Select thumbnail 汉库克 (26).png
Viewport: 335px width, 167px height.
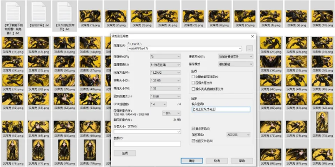[x=64, y=61]
